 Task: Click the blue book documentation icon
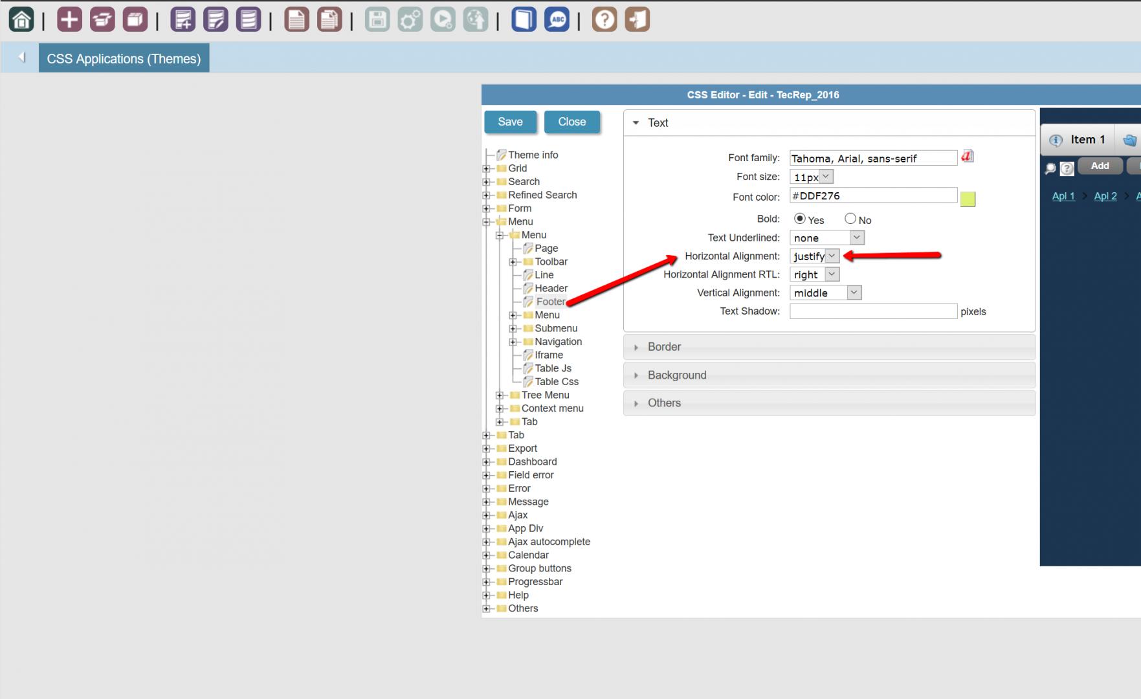click(524, 19)
